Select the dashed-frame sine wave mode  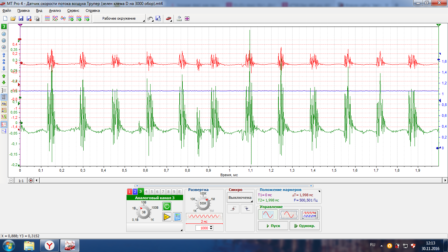289,215
